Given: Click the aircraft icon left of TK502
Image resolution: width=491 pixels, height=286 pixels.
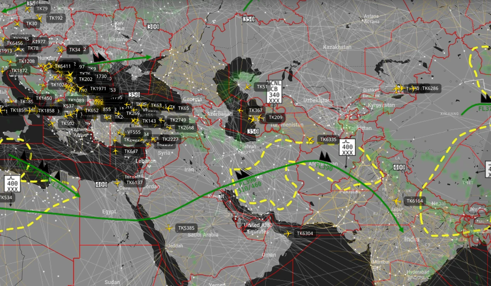Looking at the screenshot, I should click(52, 124).
